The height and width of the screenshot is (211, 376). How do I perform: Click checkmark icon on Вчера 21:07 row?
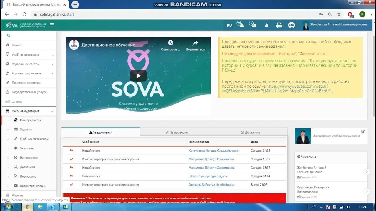tap(71, 185)
